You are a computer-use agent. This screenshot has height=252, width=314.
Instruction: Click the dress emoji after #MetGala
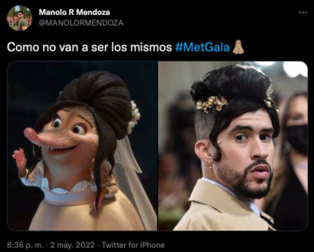coord(238,47)
